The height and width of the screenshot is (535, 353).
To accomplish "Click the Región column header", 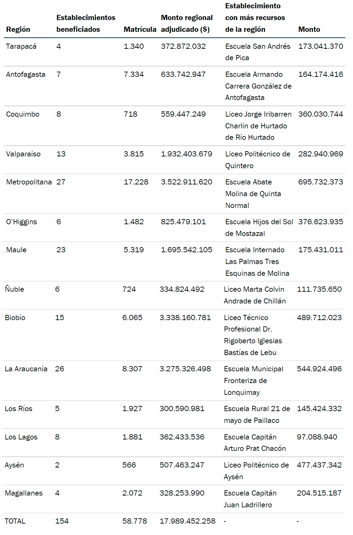I will tap(18, 29).
